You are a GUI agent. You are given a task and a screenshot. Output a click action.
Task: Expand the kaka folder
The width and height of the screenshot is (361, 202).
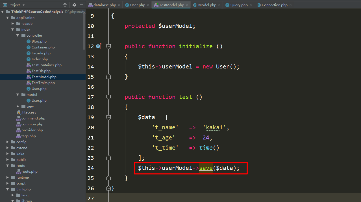coord(8,154)
